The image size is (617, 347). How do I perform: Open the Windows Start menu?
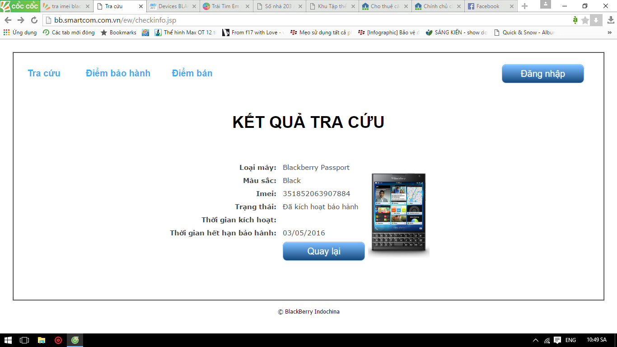click(8, 340)
